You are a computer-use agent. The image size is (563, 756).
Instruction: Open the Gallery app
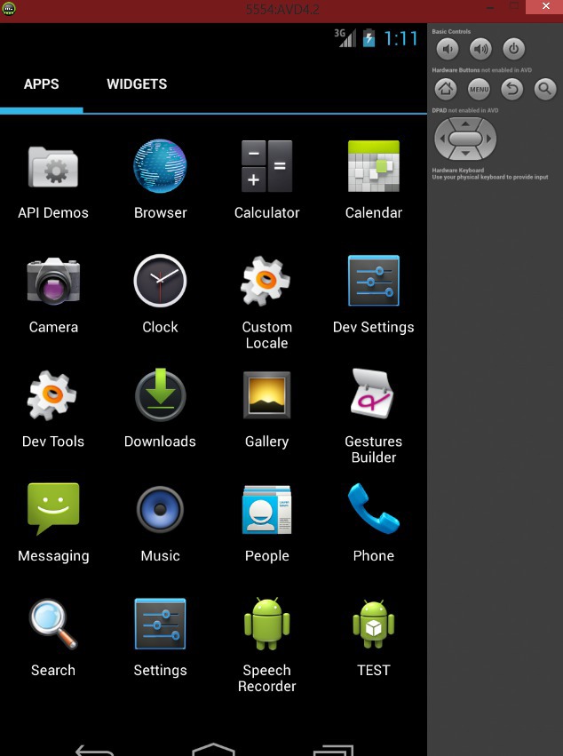pyautogui.click(x=266, y=410)
